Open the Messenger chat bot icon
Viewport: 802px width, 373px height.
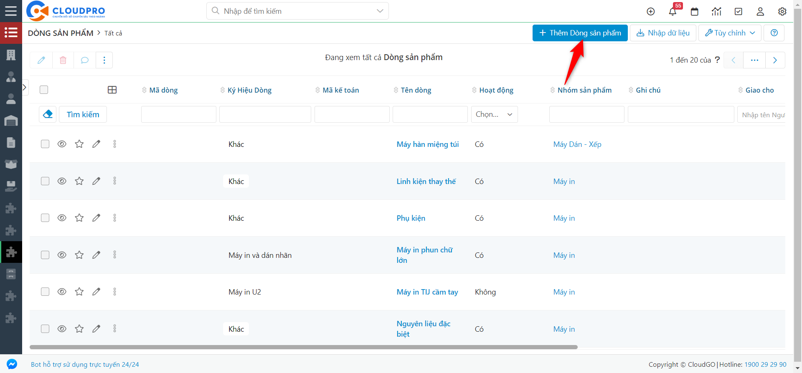tap(12, 364)
